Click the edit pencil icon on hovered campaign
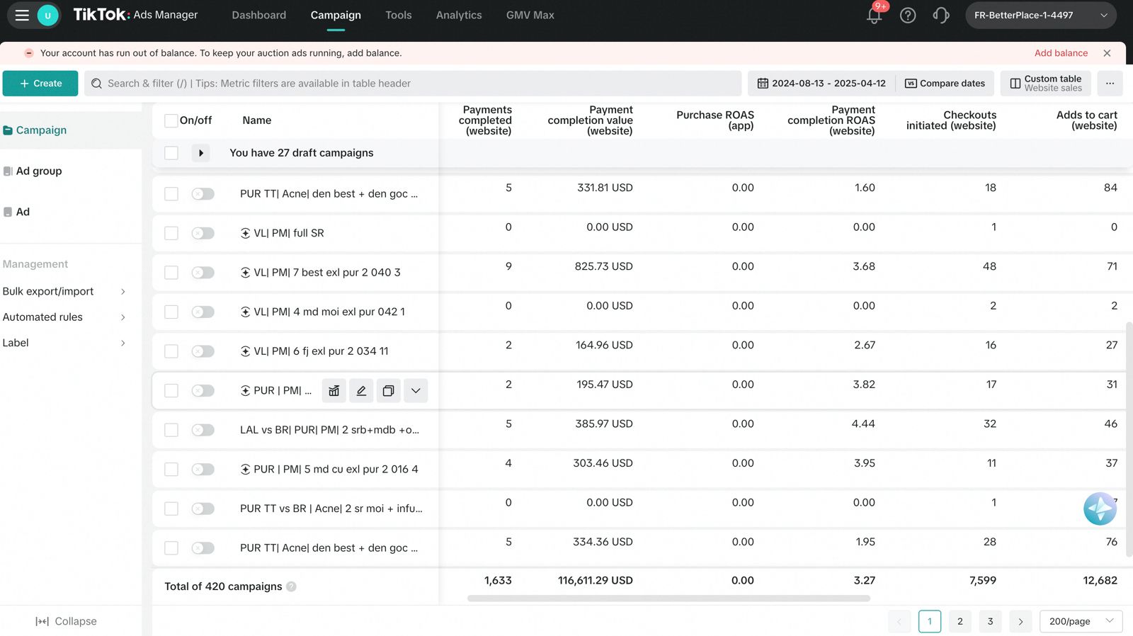This screenshot has height=636, width=1133. [361, 391]
